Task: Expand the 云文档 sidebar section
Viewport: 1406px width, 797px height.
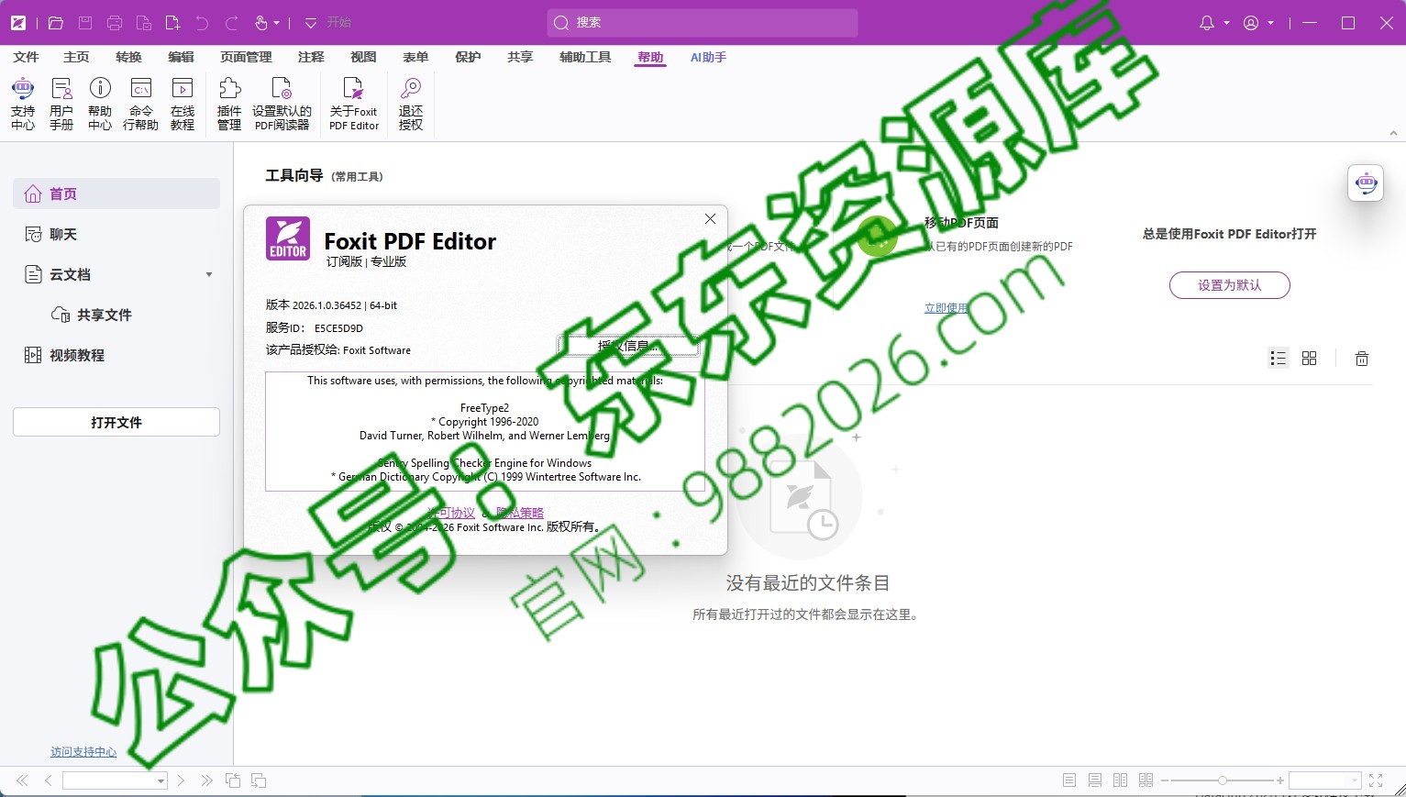Action: click(x=209, y=274)
